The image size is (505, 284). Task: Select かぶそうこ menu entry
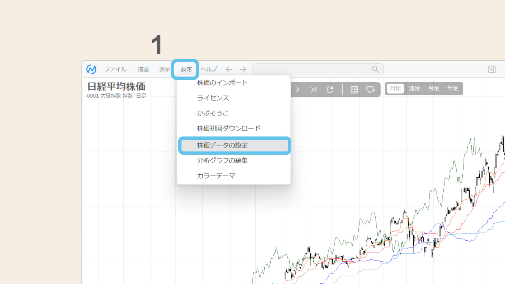(234, 113)
